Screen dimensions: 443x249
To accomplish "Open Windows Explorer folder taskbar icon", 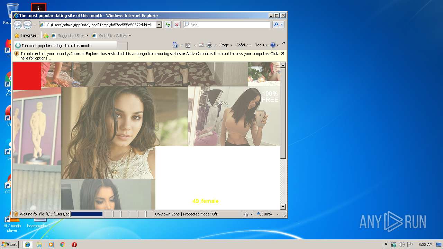I will (39, 245).
